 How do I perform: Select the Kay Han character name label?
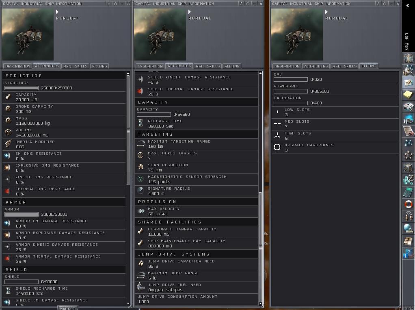[406, 41]
